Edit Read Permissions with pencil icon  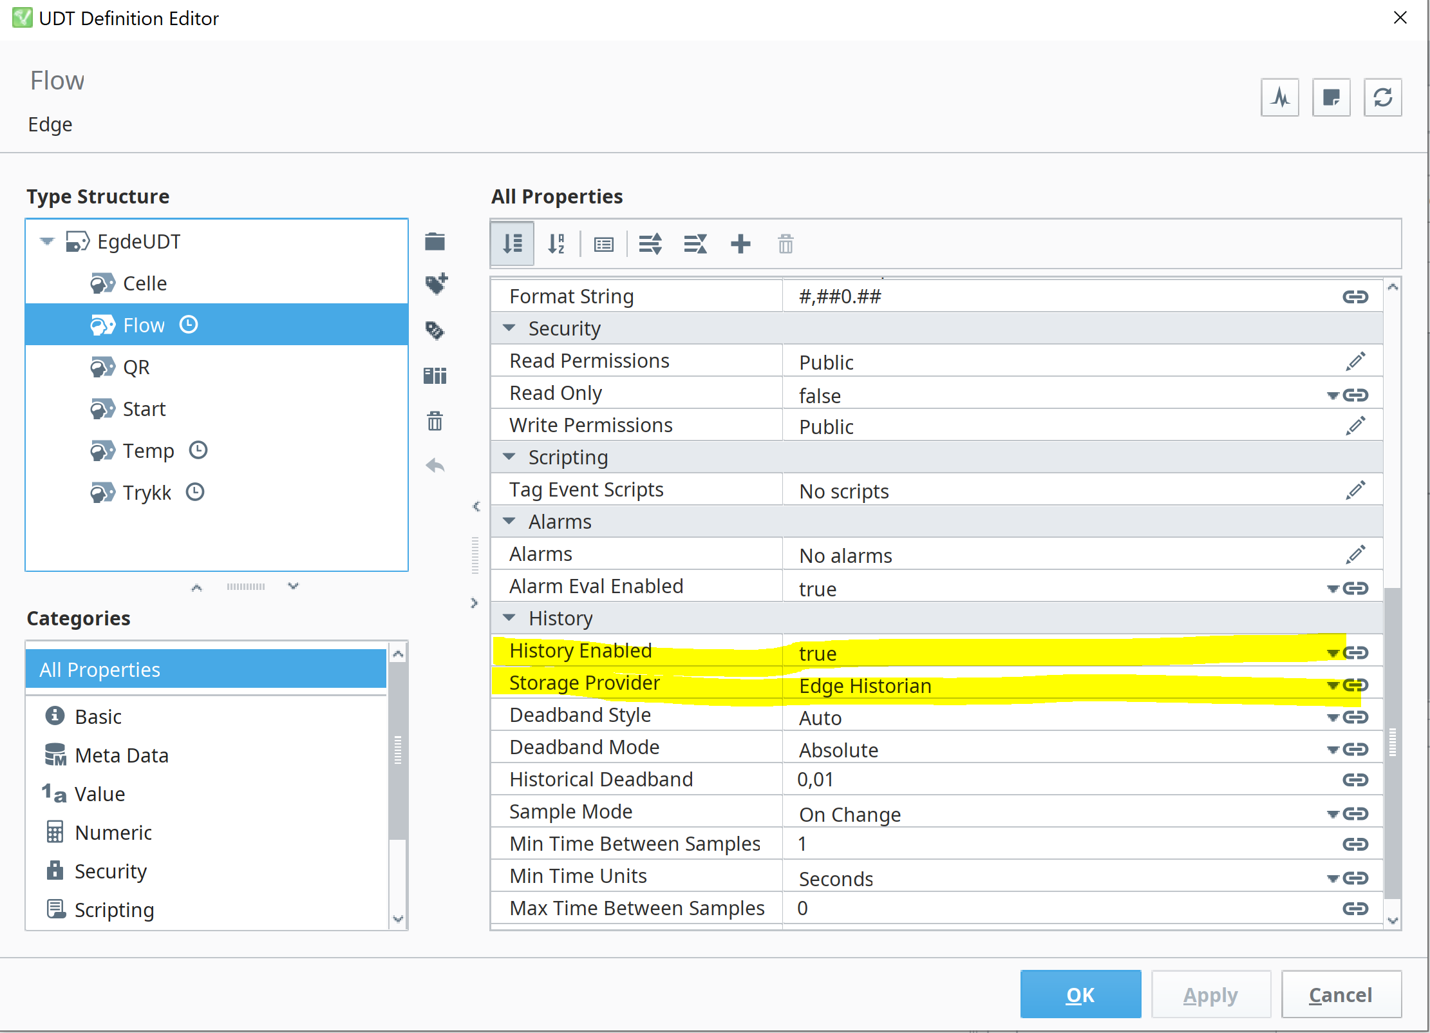click(1355, 361)
